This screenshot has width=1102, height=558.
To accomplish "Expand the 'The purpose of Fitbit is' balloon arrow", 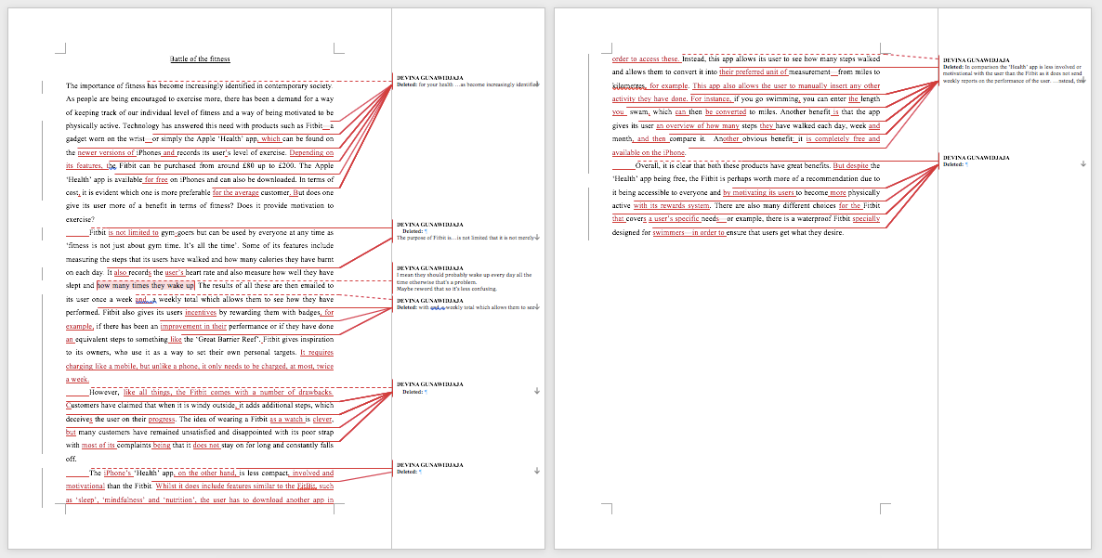I will 537,238.
